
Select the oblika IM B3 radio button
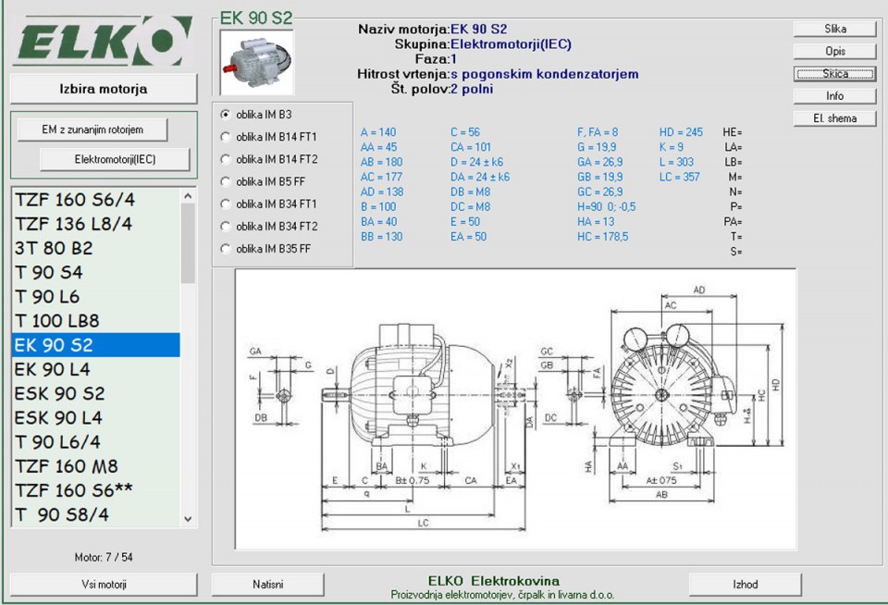(x=226, y=115)
